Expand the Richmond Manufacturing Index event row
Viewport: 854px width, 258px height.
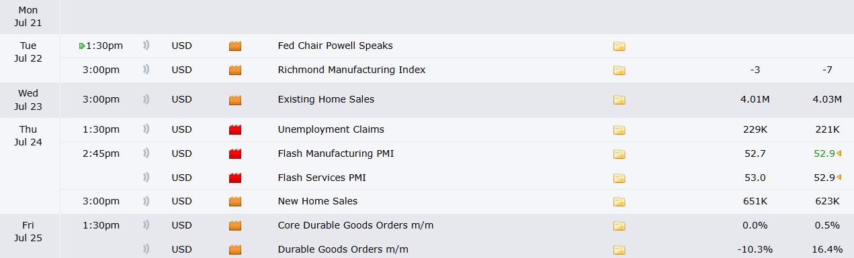(x=457, y=70)
